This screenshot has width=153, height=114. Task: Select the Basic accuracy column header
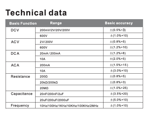pyautogui.click(x=119, y=23)
